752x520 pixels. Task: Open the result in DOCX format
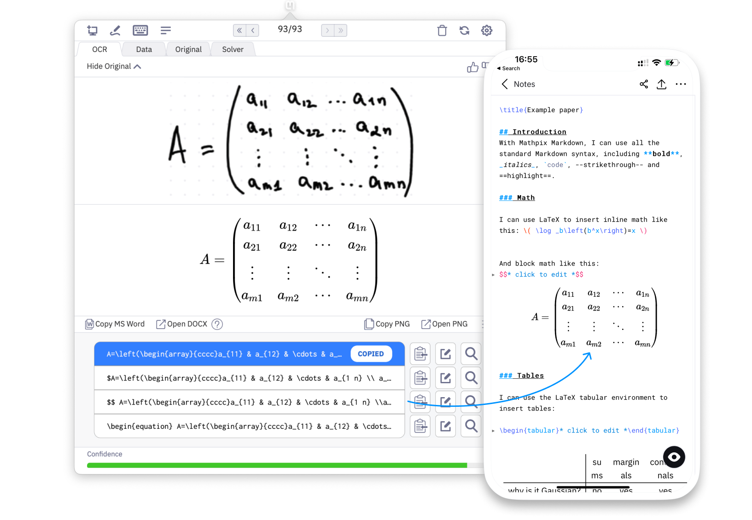(x=186, y=324)
